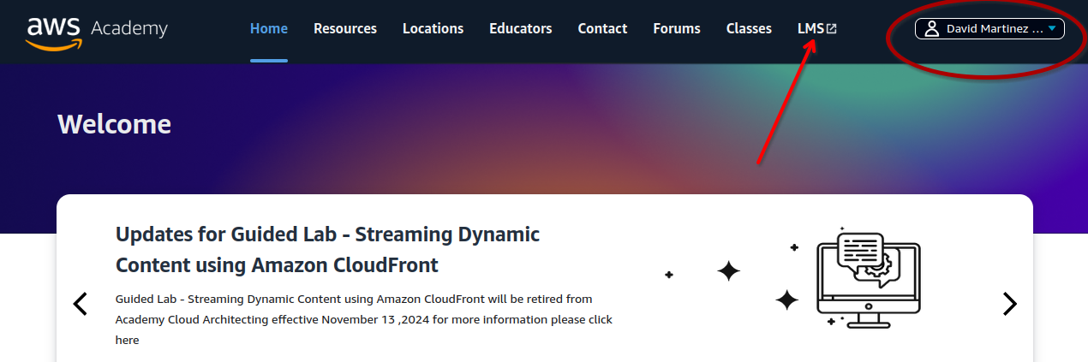Click the external link icon beside LMS
The width and height of the screenshot is (1088, 362).
point(831,29)
